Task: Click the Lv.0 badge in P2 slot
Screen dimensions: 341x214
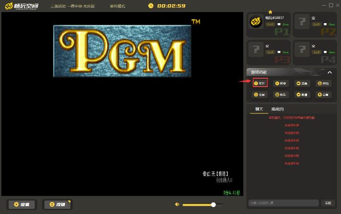Action: pyautogui.click(x=316, y=25)
